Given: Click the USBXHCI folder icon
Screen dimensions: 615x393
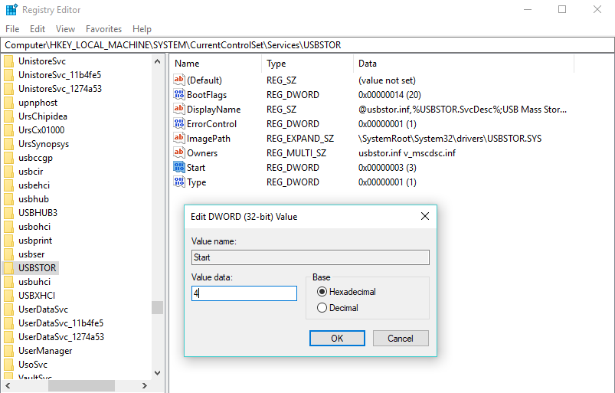Looking at the screenshot, I should click(x=8, y=296).
